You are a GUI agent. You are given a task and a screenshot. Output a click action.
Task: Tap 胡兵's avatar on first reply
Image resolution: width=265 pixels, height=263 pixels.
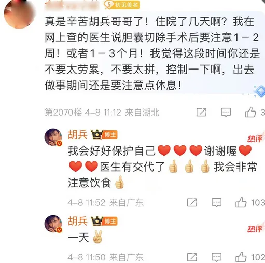[x=53, y=137]
